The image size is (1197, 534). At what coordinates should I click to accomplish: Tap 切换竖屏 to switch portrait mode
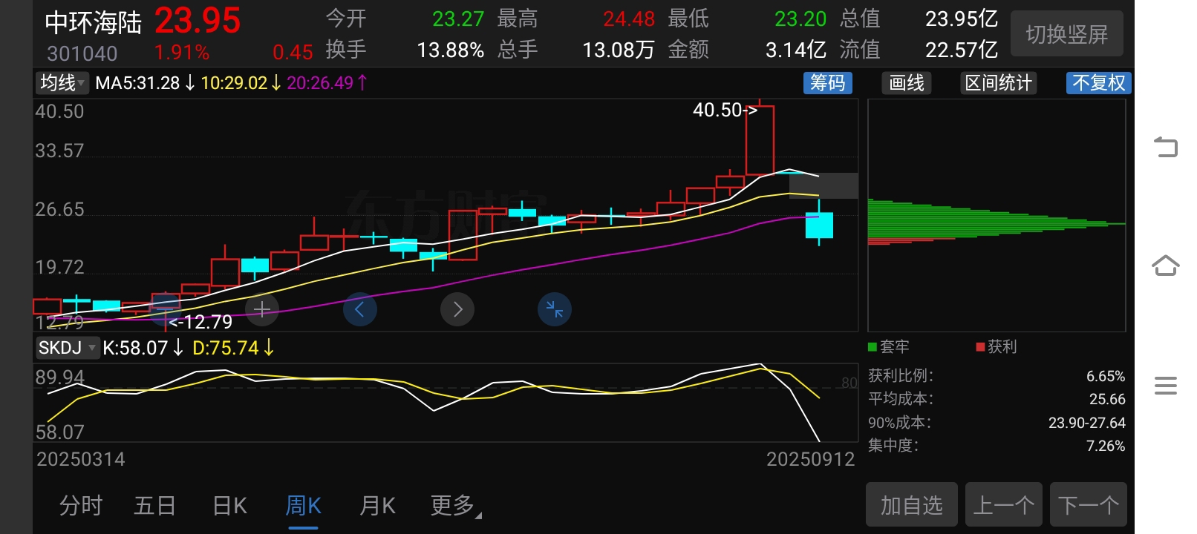(x=1067, y=34)
